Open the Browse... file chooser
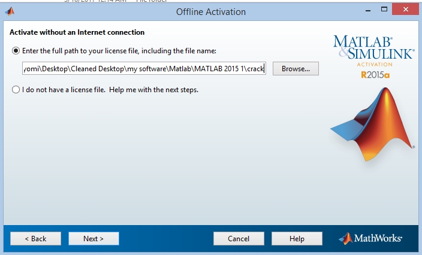The height and width of the screenshot is (255, 422). pyautogui.click(x=296, y=69)
